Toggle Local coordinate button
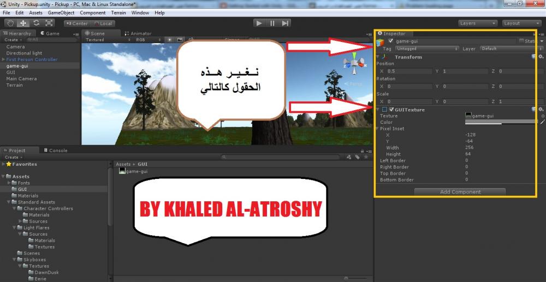 point(103,23)
